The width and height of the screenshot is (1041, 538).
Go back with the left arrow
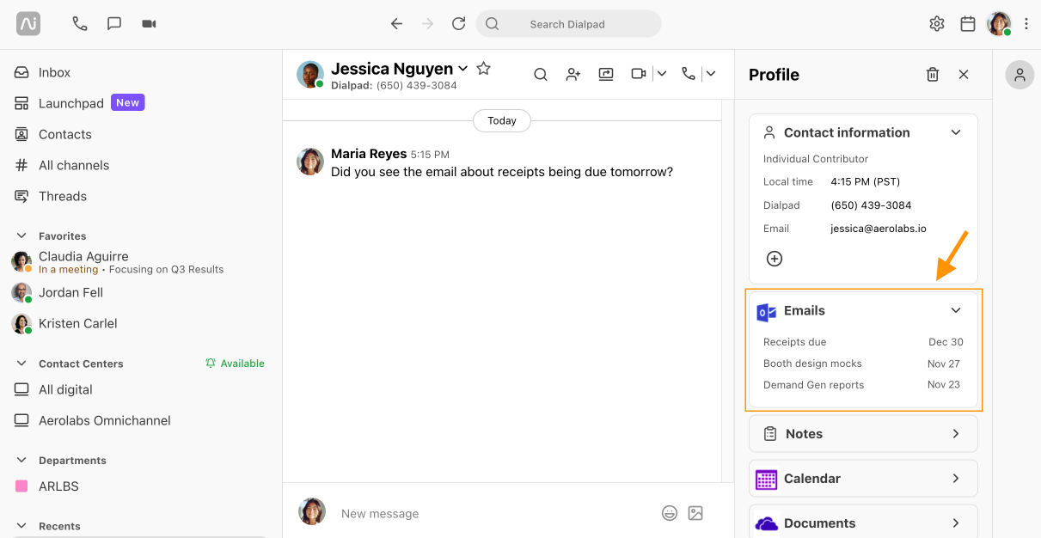pyautogui.click(x=396, y=24)
